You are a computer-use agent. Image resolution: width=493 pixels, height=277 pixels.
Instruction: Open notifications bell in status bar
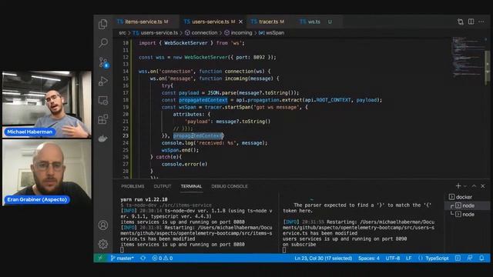tap(481, 259)
